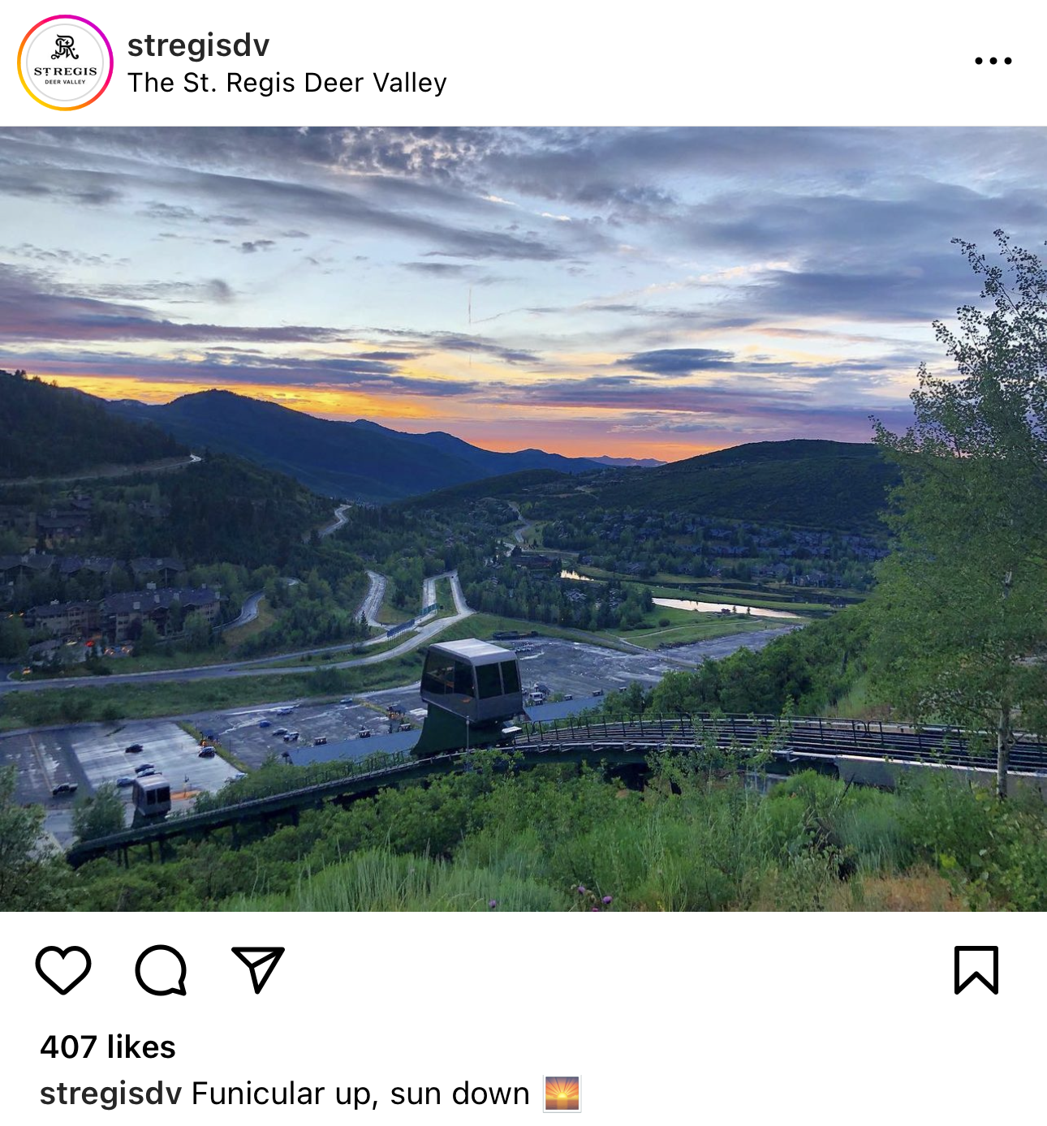Open the three-dot more options menu

click(x=993, y=61)
